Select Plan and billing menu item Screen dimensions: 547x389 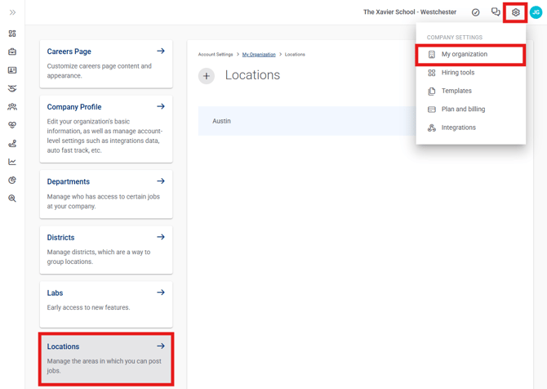(470, 110)
